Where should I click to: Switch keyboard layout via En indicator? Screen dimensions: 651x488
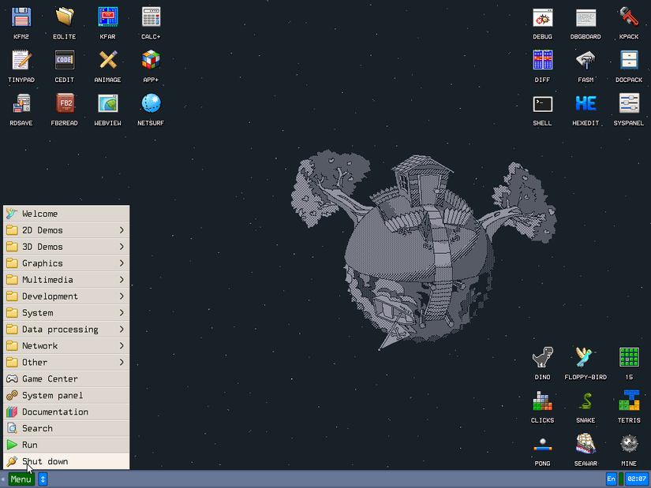(x=612, y=479)
